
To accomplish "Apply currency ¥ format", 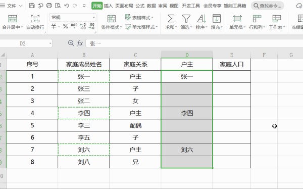I will [54, 26].
